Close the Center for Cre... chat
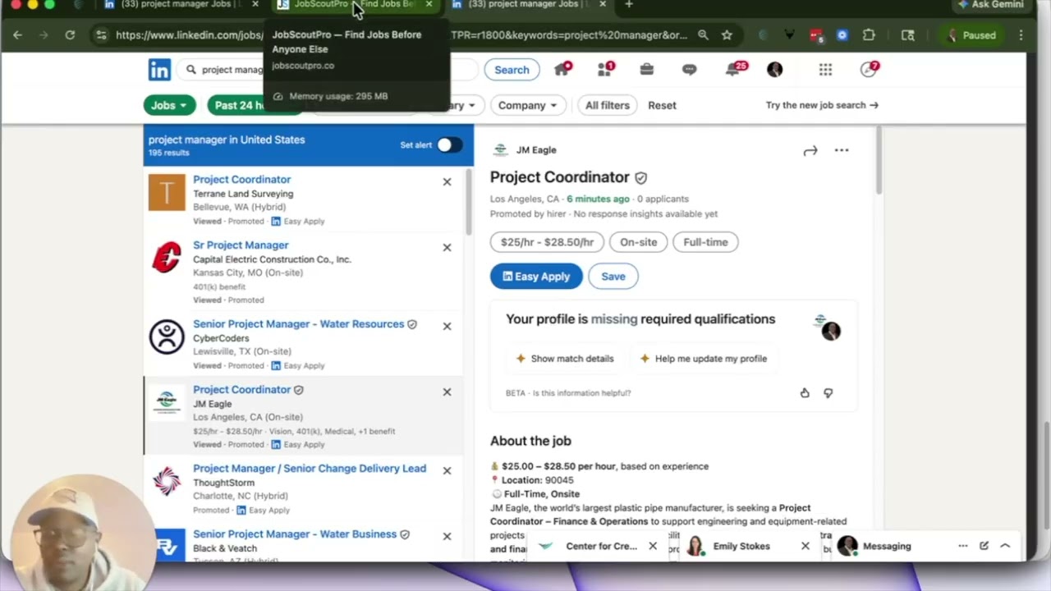Viewport: 1051px width, 591px height. click(x=653, y=546)
